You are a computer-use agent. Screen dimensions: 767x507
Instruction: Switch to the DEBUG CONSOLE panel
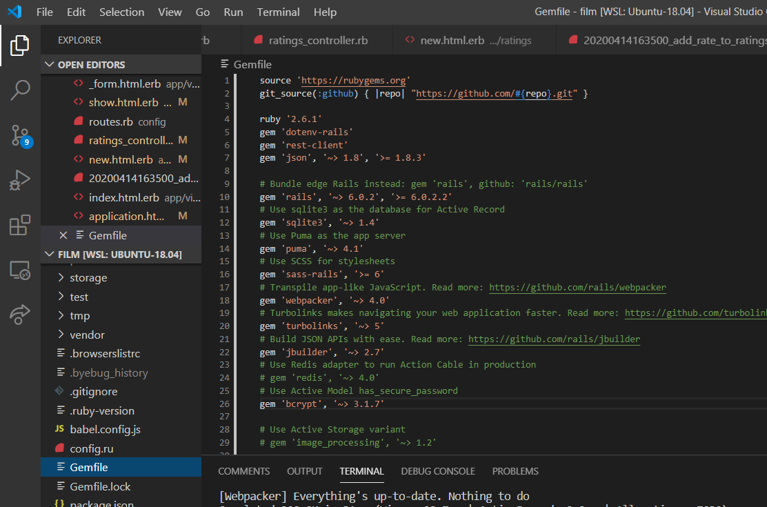click(x=437, y=471)
